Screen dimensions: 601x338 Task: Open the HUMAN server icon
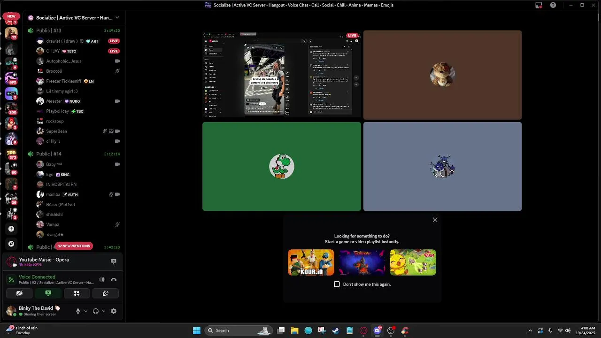point(11,63)
